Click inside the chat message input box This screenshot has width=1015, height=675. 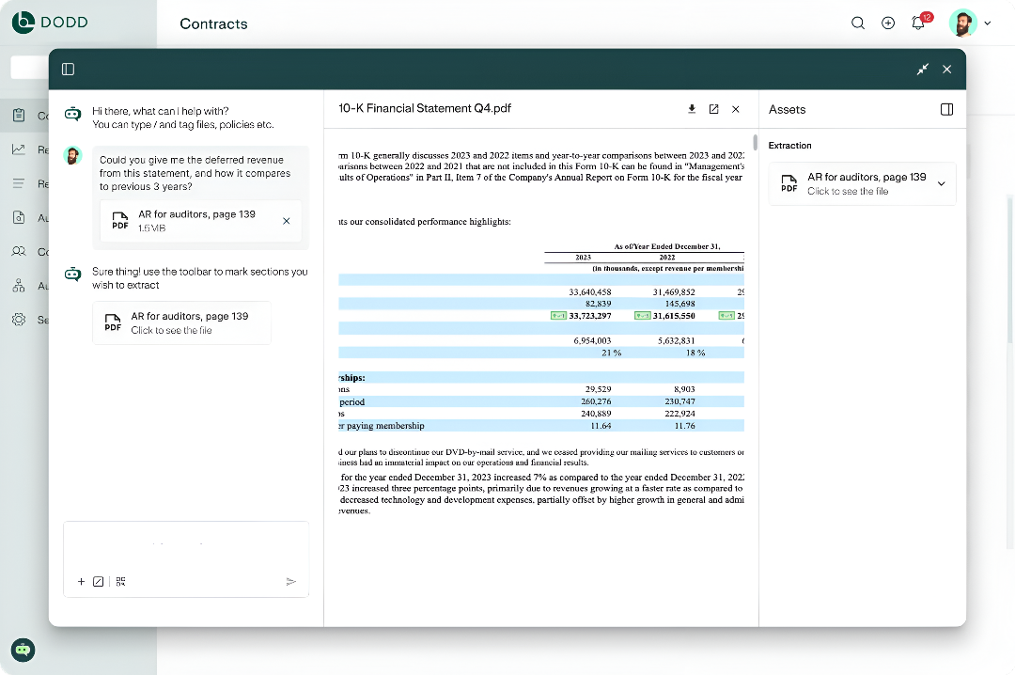click(x=186, y=545)
